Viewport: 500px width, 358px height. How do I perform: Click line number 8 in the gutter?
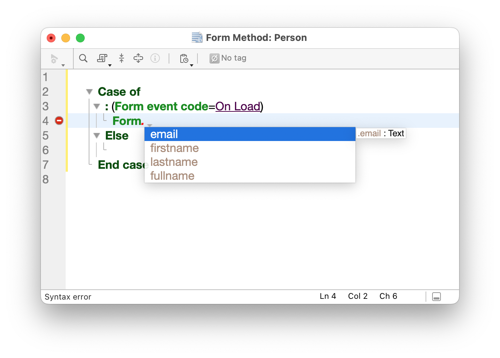(x=46, y=179)
